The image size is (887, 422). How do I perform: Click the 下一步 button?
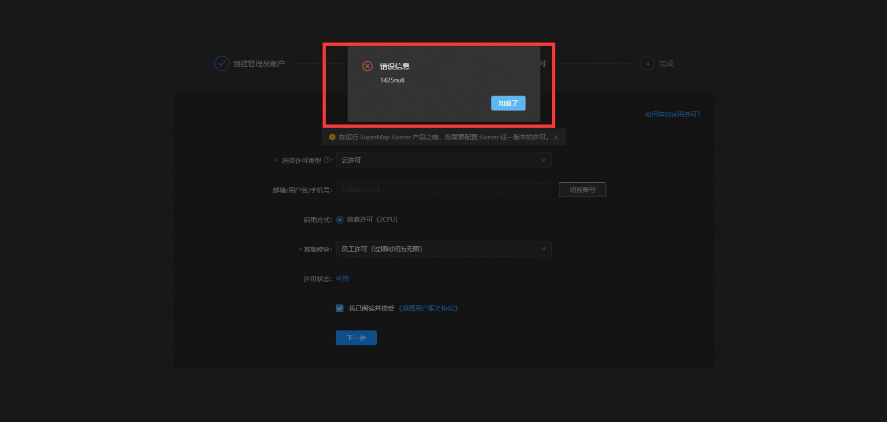[x=356, y=338]
